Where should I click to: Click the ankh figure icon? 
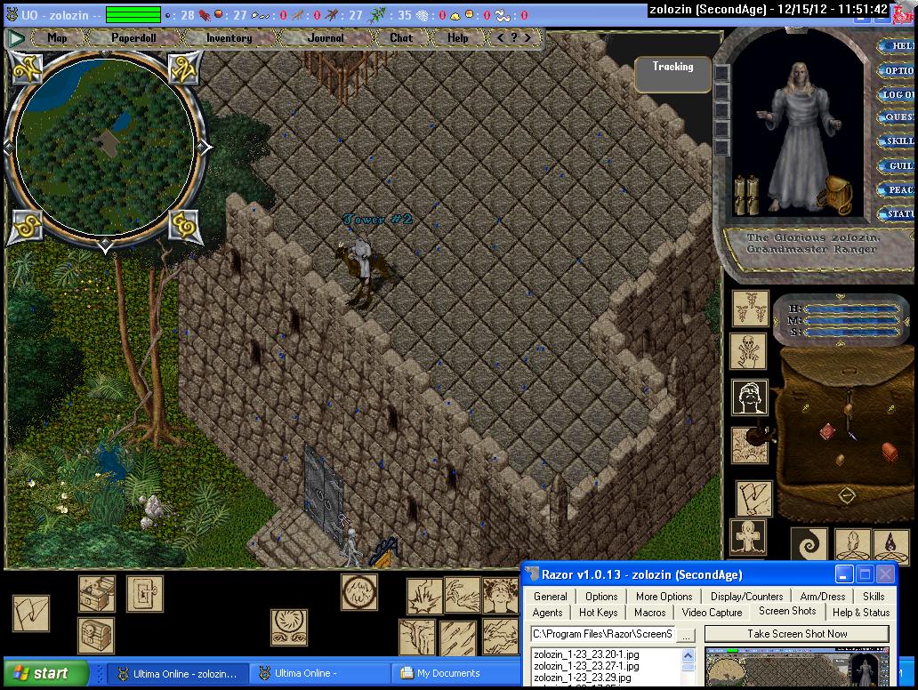(x=748, y=538)
